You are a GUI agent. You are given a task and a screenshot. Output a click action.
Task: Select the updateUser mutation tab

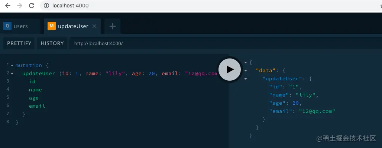[x=72, y=26]
